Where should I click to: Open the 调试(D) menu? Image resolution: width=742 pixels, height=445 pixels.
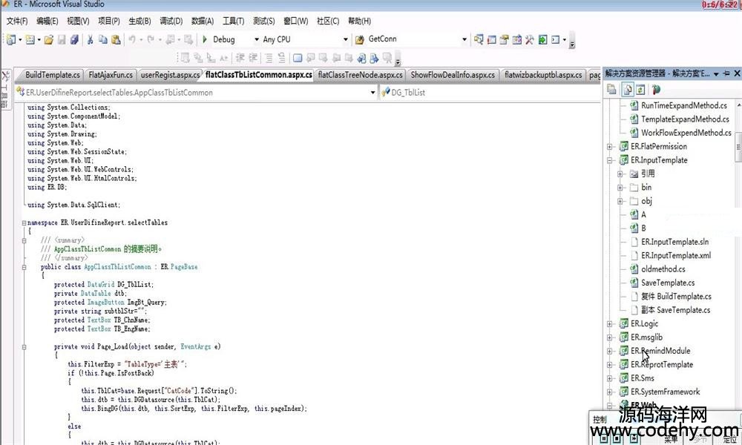(x=171, y=21)
